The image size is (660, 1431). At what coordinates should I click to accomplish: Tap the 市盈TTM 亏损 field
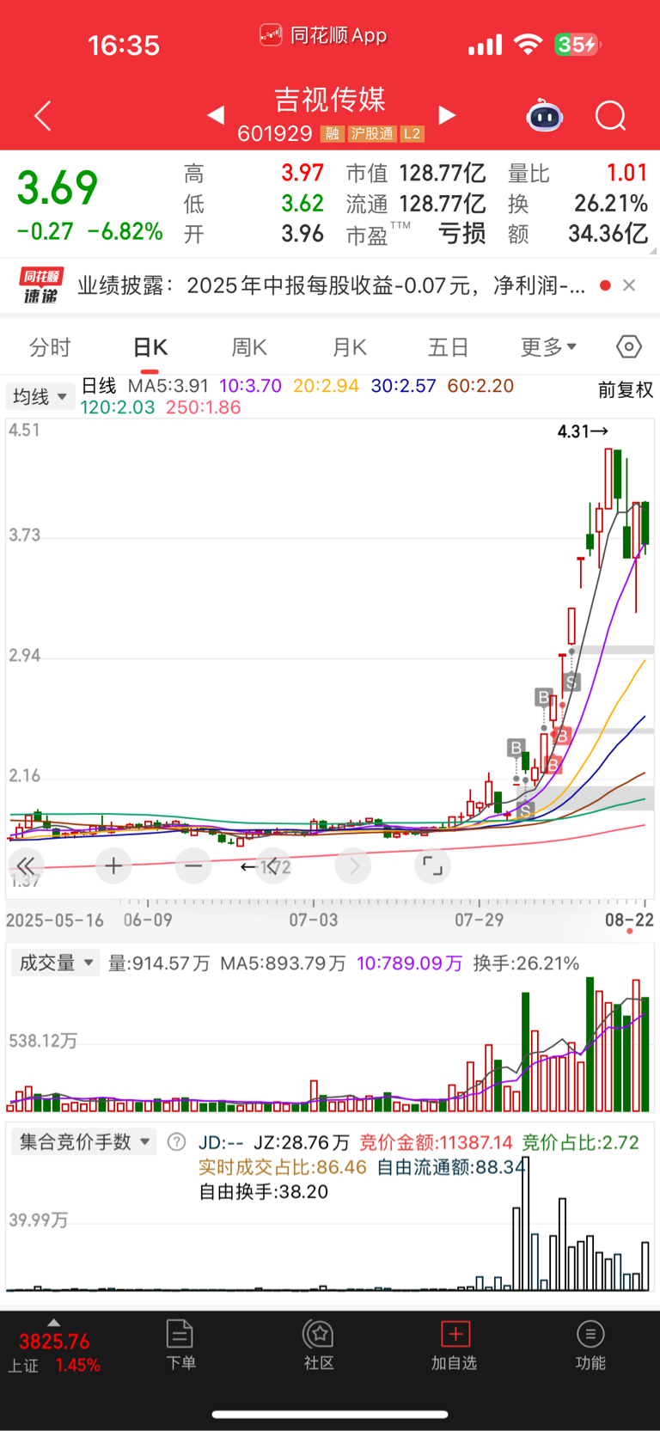417,234
